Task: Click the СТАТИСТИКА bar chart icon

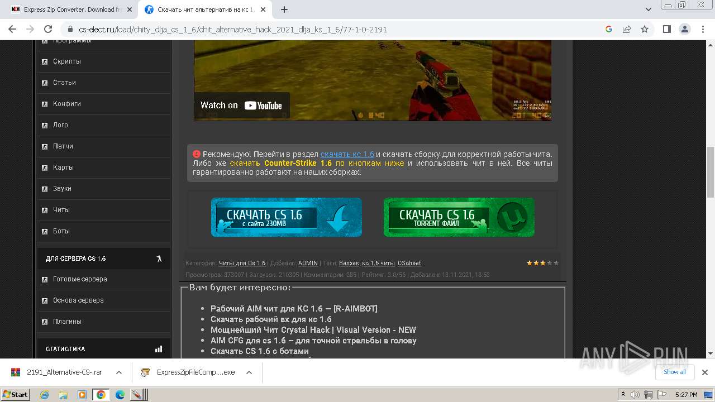Action: point(159,349)
